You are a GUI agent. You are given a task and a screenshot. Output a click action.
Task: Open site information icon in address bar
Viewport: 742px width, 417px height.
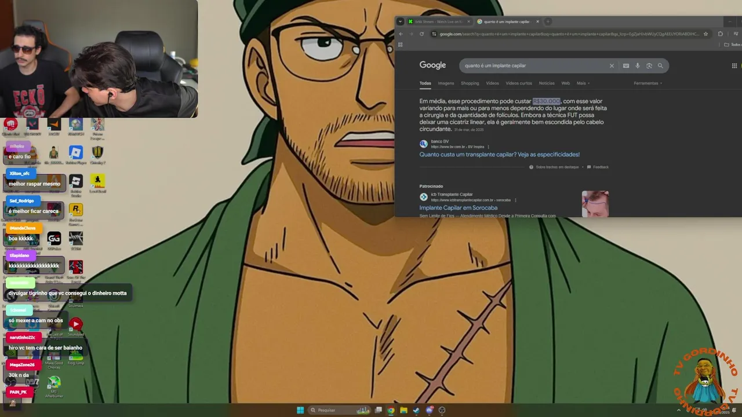434,34
